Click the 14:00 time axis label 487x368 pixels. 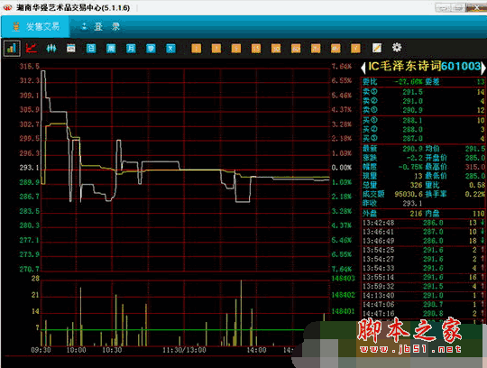tap(256, 350)
